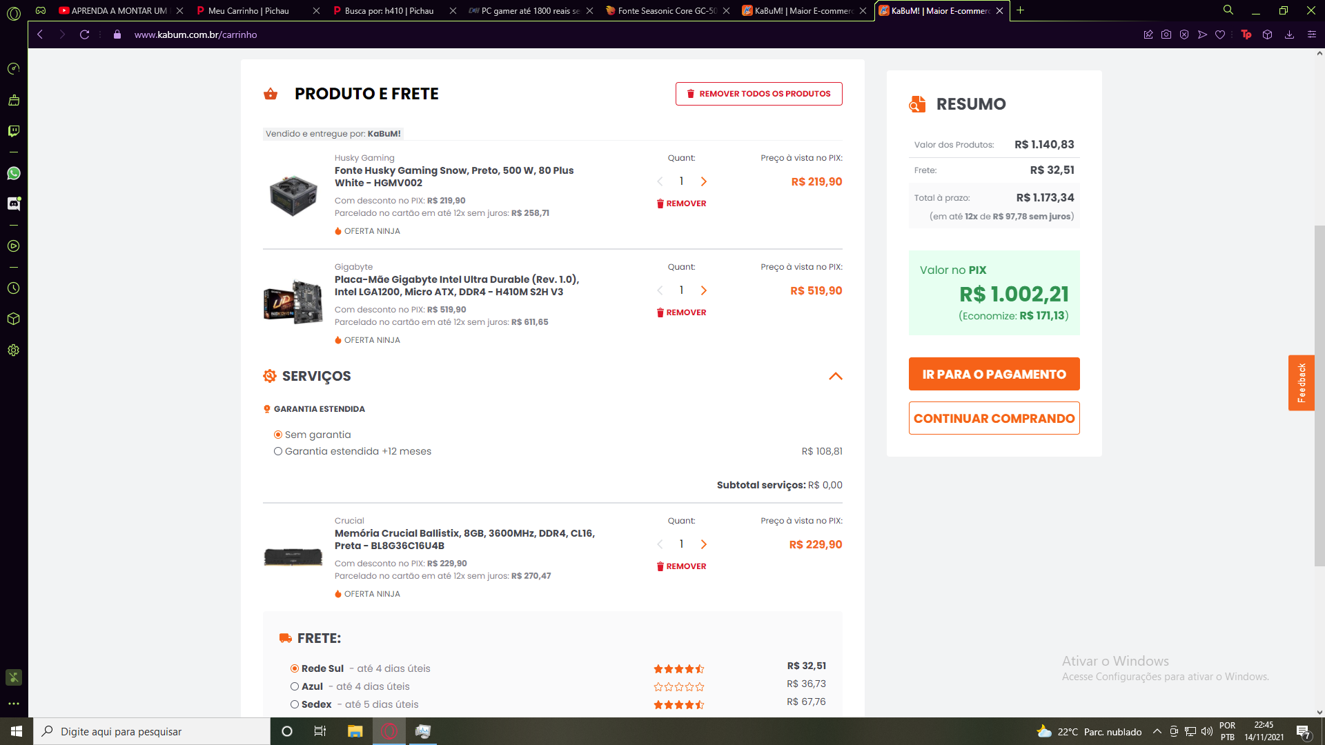The width and height of the screenshot is (1325, 745).
Task: Open the weather widget on taskbar
Action: [1089, 731]
